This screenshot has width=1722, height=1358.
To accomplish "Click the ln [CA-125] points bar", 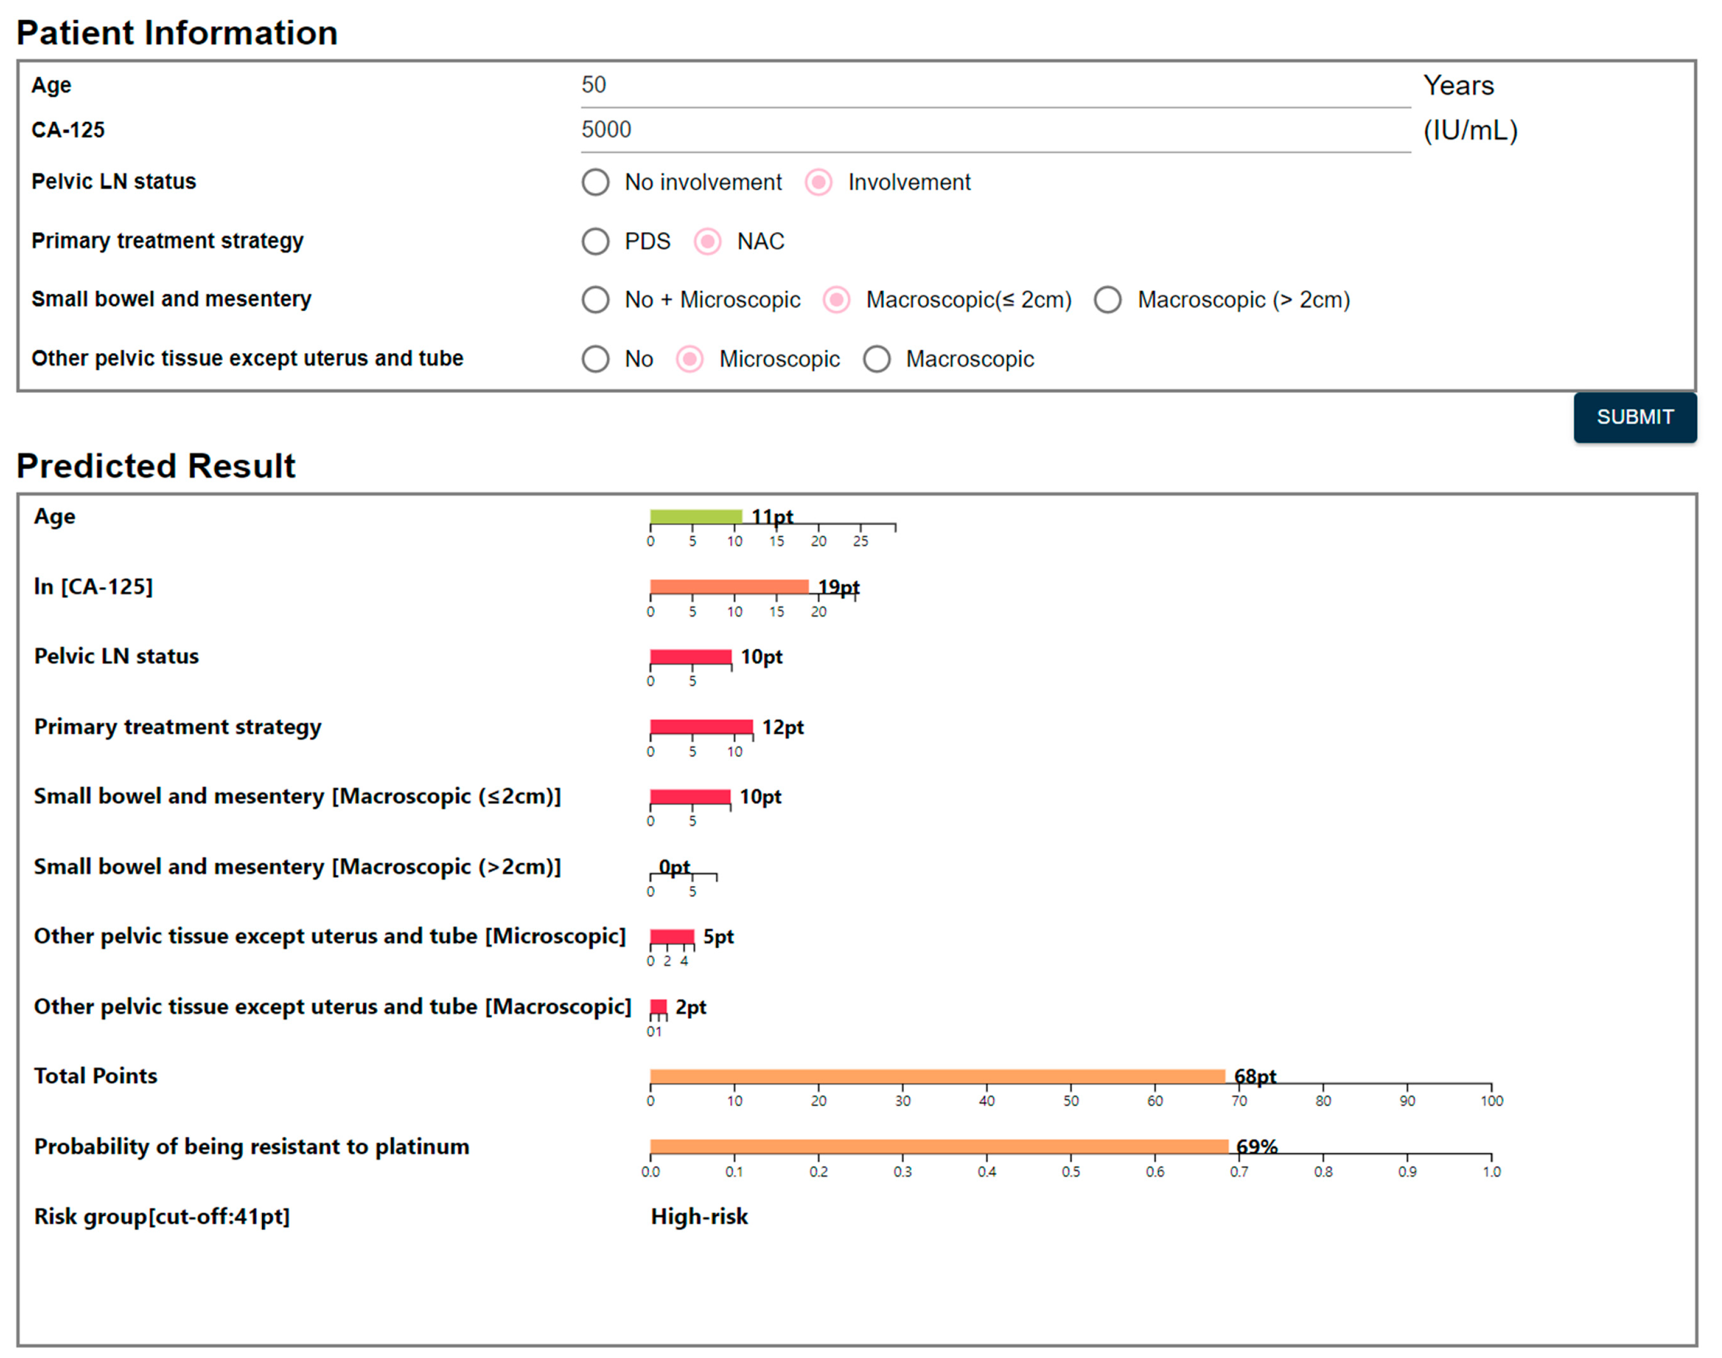I will [x=729, y=587].
